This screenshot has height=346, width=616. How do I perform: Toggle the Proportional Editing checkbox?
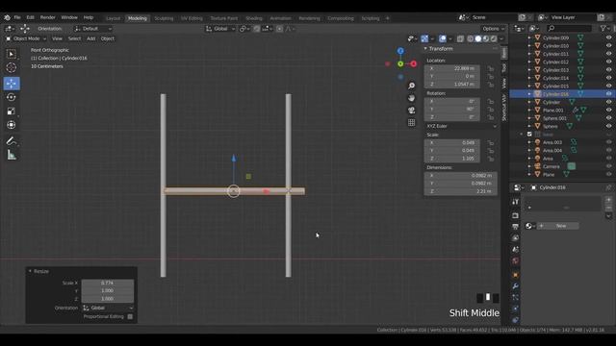(130, 316)
